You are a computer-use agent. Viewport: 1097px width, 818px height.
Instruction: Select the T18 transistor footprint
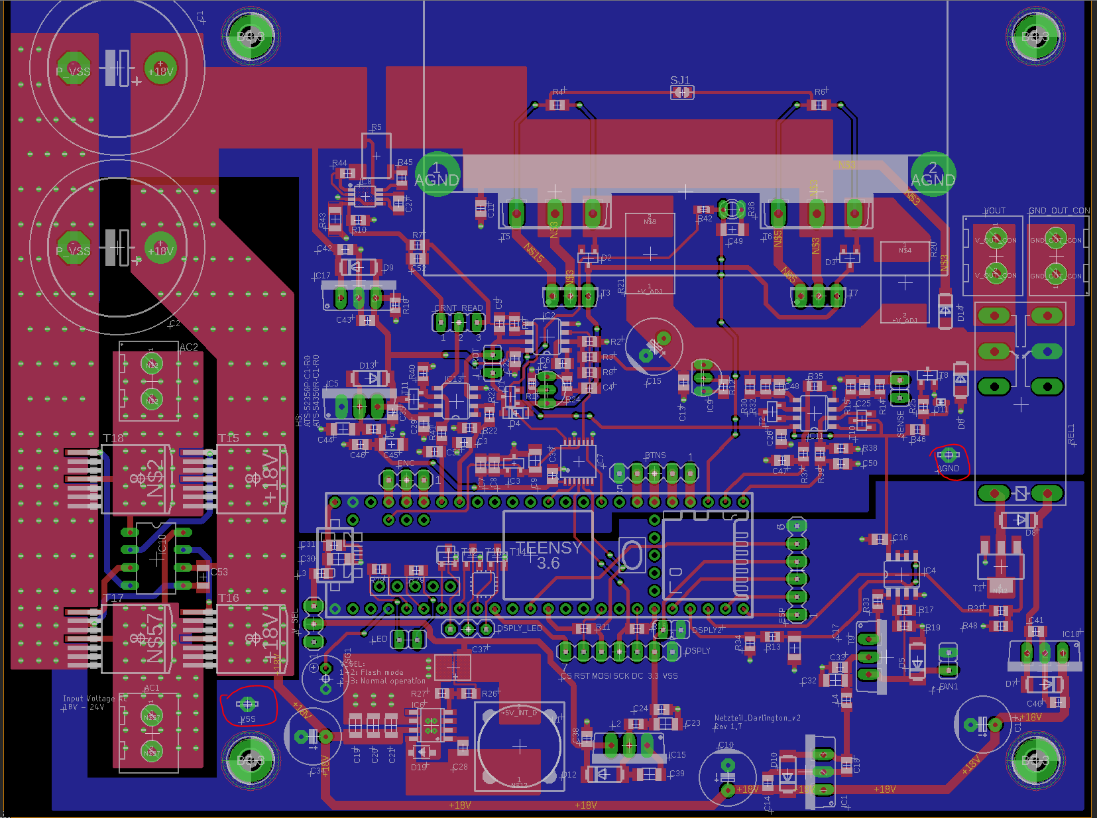(x=119, y=479)
